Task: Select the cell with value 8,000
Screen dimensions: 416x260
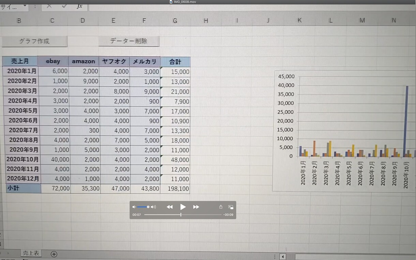Action: 115,91
